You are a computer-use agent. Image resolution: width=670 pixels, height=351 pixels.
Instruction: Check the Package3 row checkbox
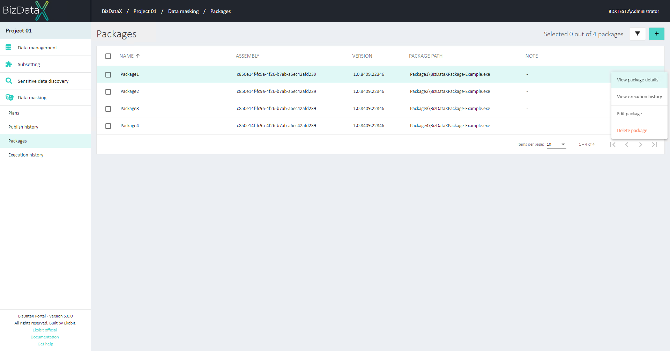tap(108, 109)
